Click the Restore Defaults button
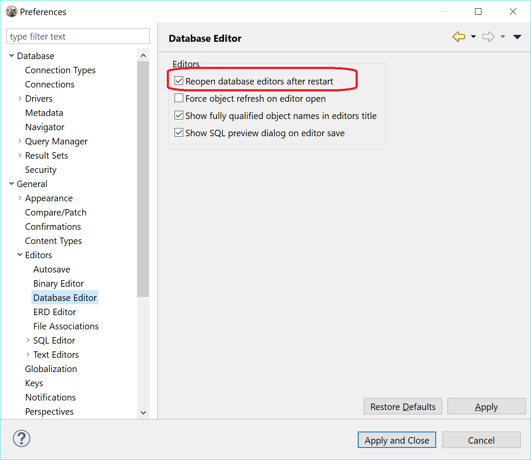The width and height of the screenshot is (531, 460). click(403, 406)
